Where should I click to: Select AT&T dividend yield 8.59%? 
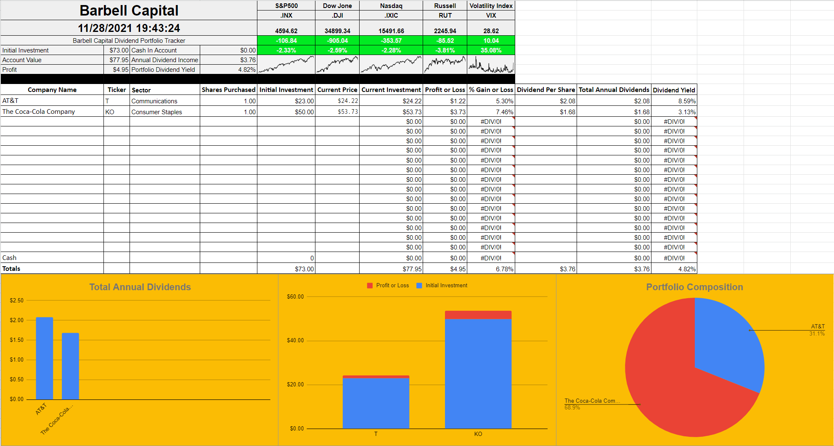point(674,101)
